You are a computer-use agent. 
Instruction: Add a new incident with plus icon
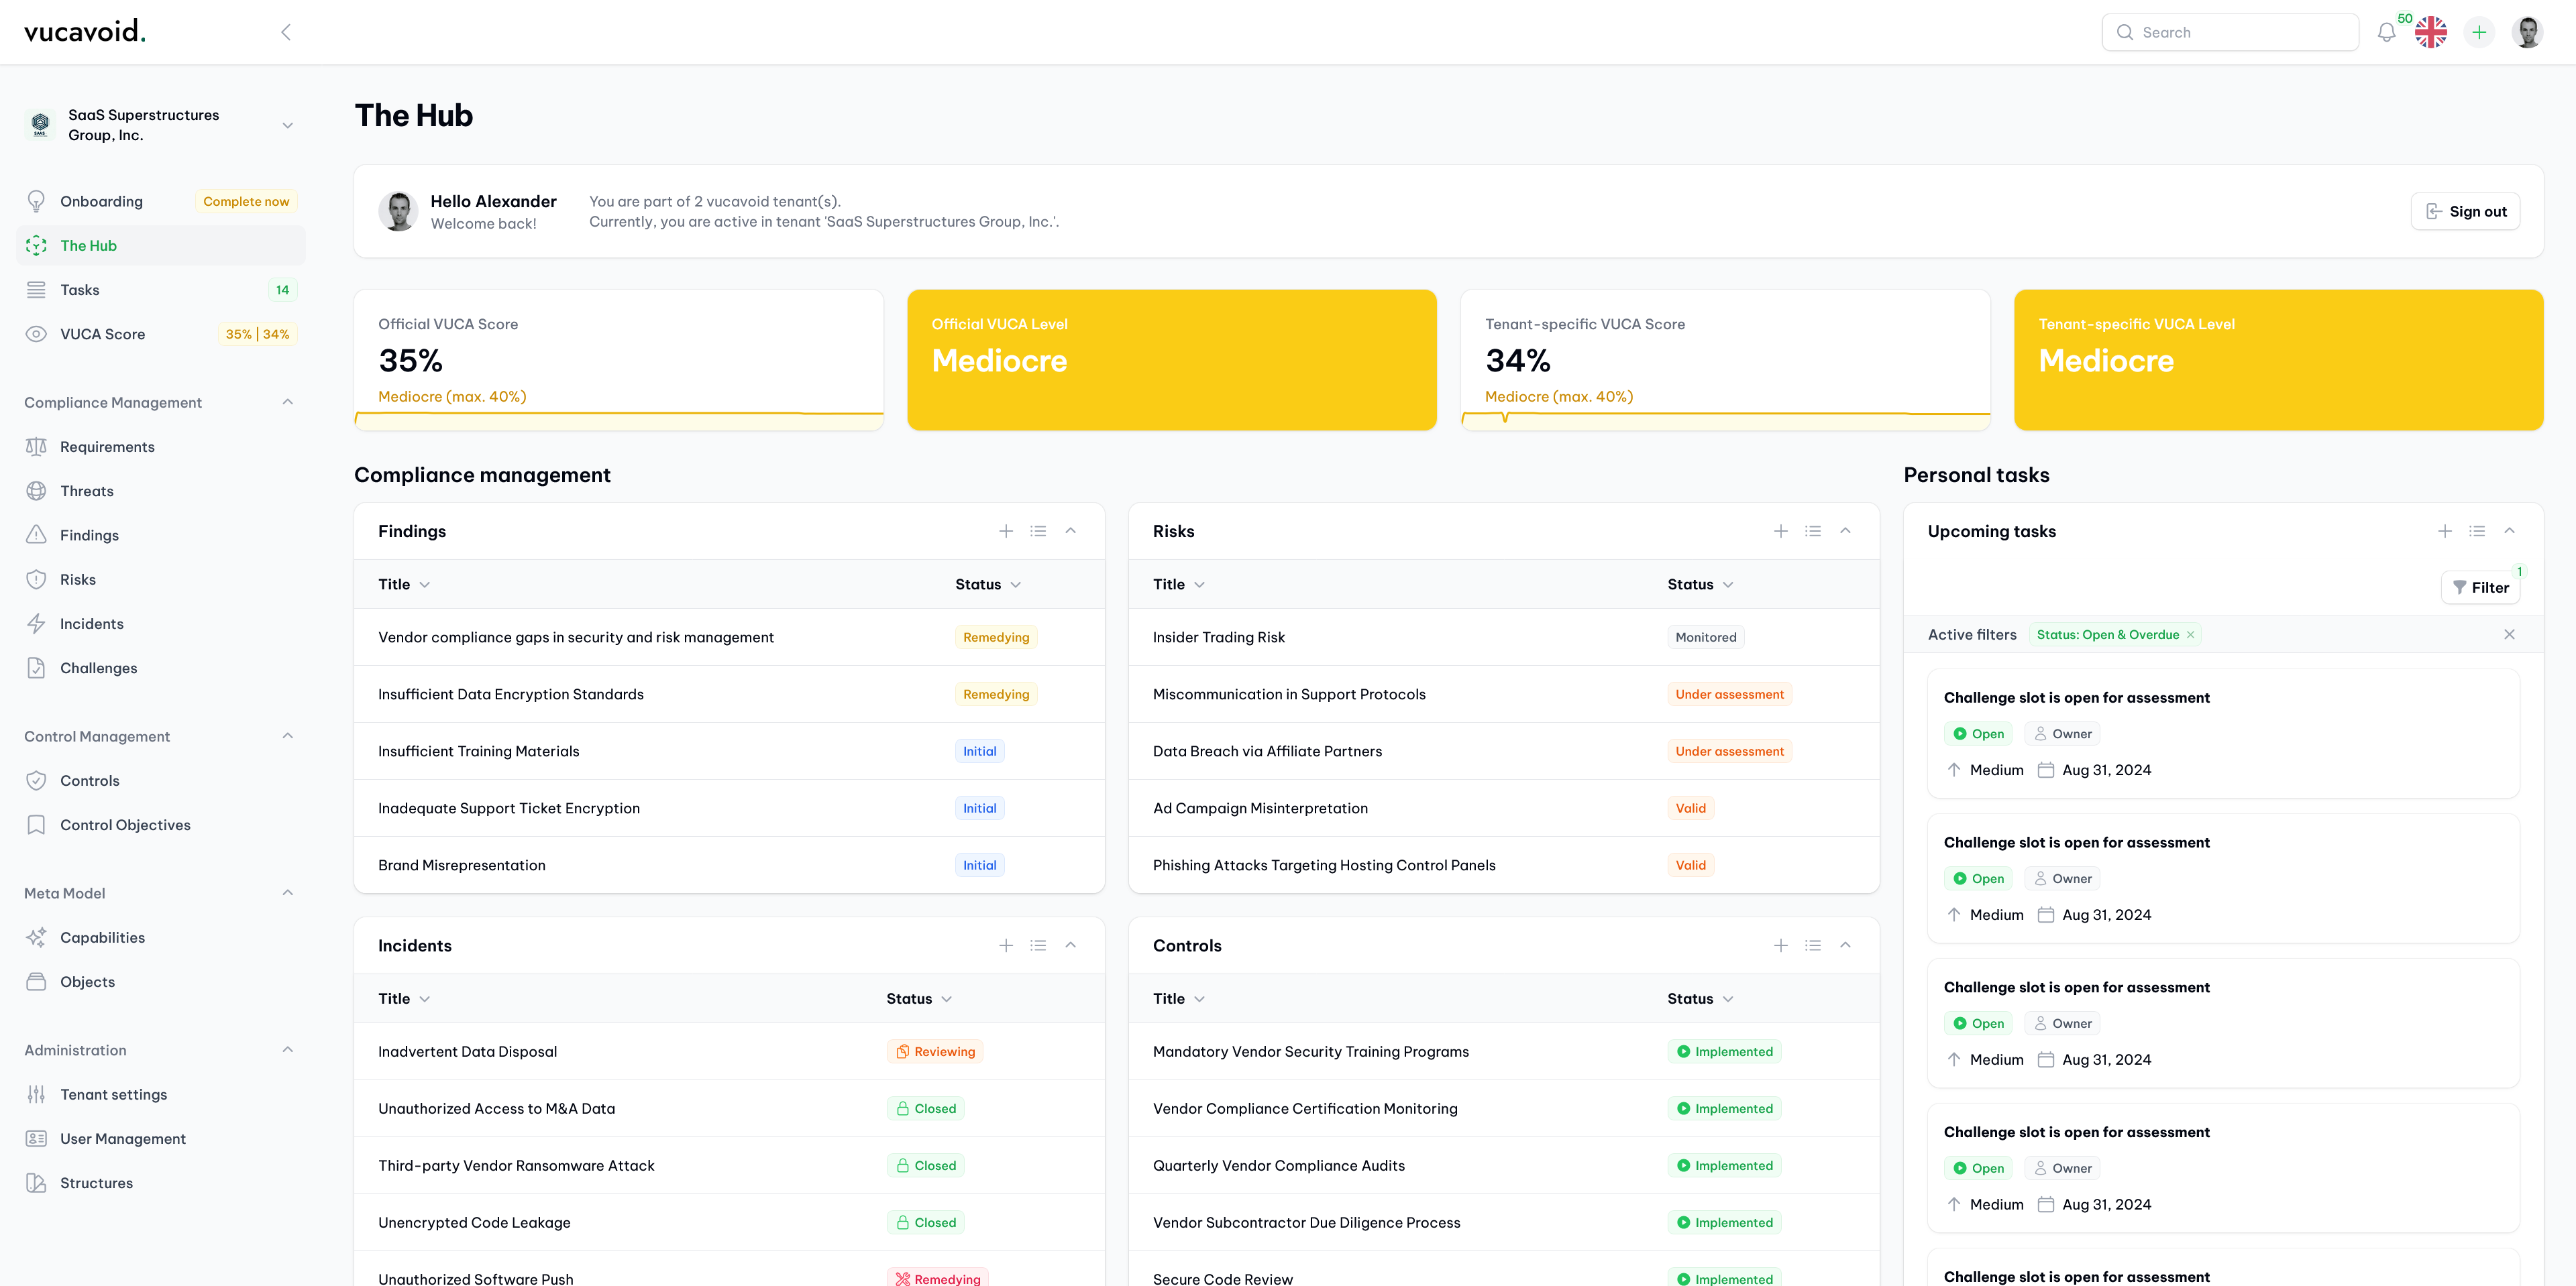1006,945
